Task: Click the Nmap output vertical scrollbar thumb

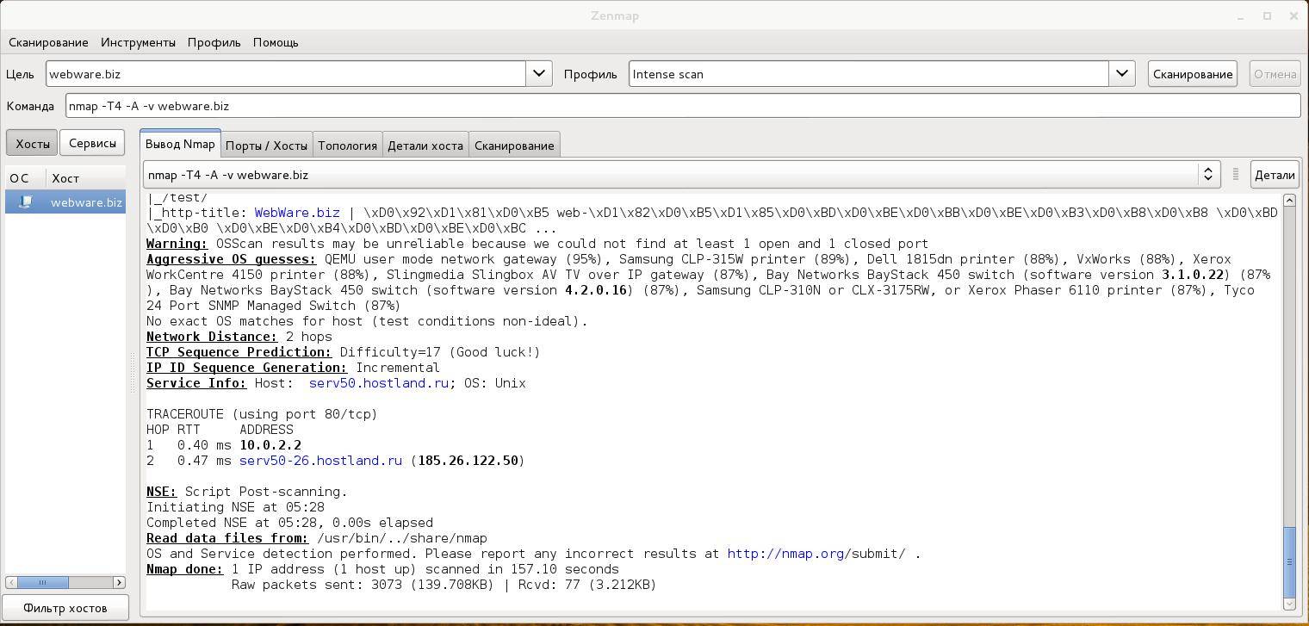Action: (x=1289, y=561)
